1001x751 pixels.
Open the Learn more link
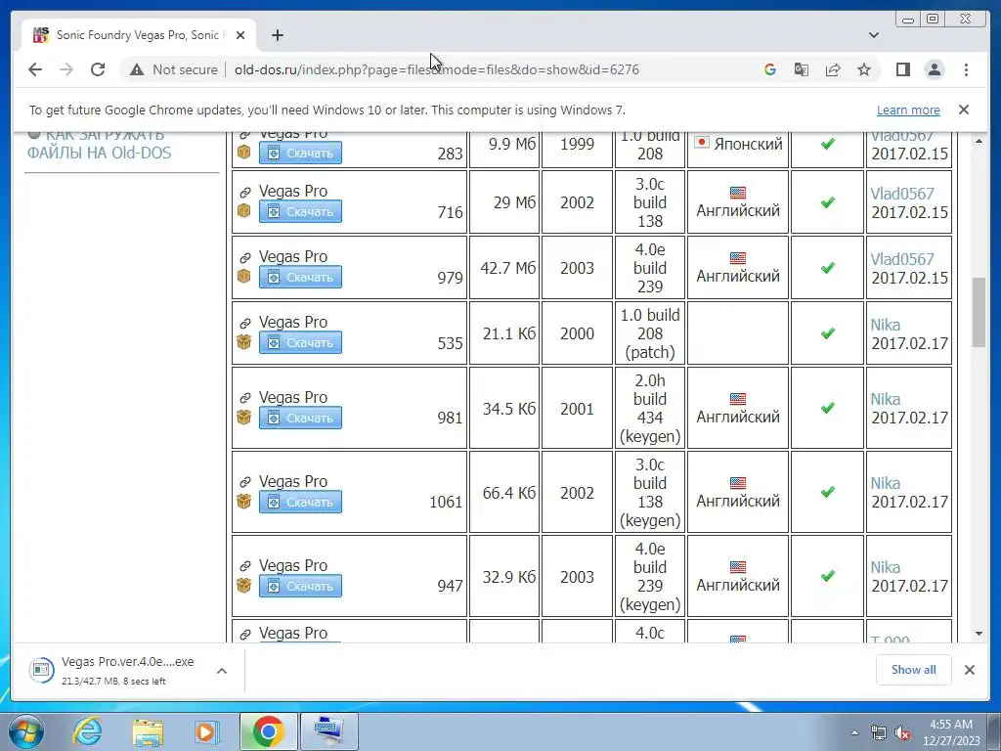pos(908,110)
